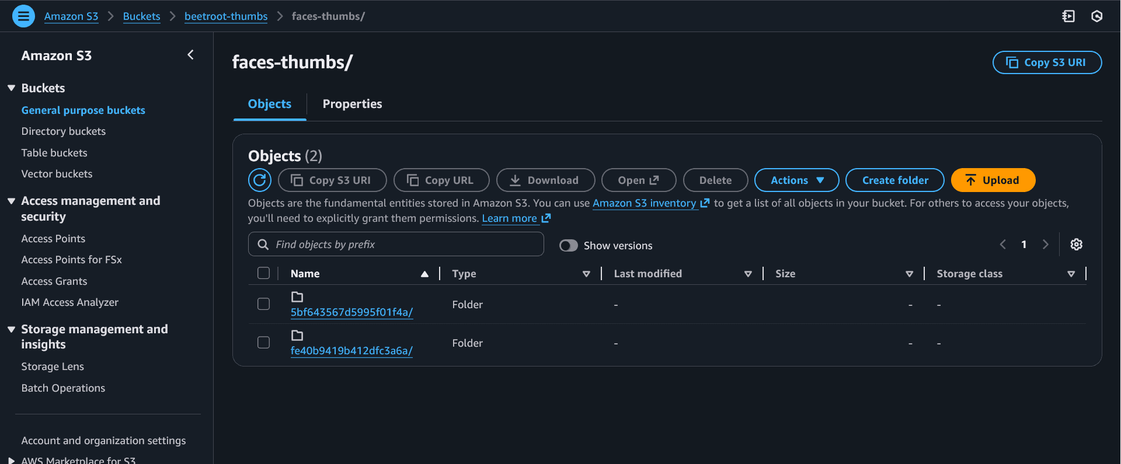Select all objects with header checkbox
Viewport: 1121px width, 464px height.
263,273
